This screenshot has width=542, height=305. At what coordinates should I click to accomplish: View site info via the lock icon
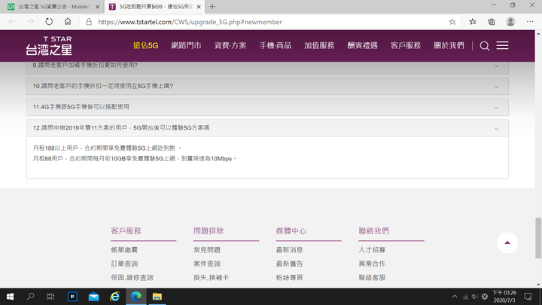(x=89, y=22)
